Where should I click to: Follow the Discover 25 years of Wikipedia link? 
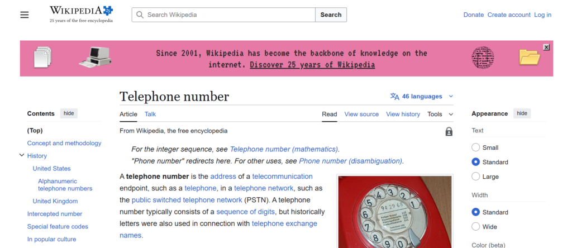(312, 65)
